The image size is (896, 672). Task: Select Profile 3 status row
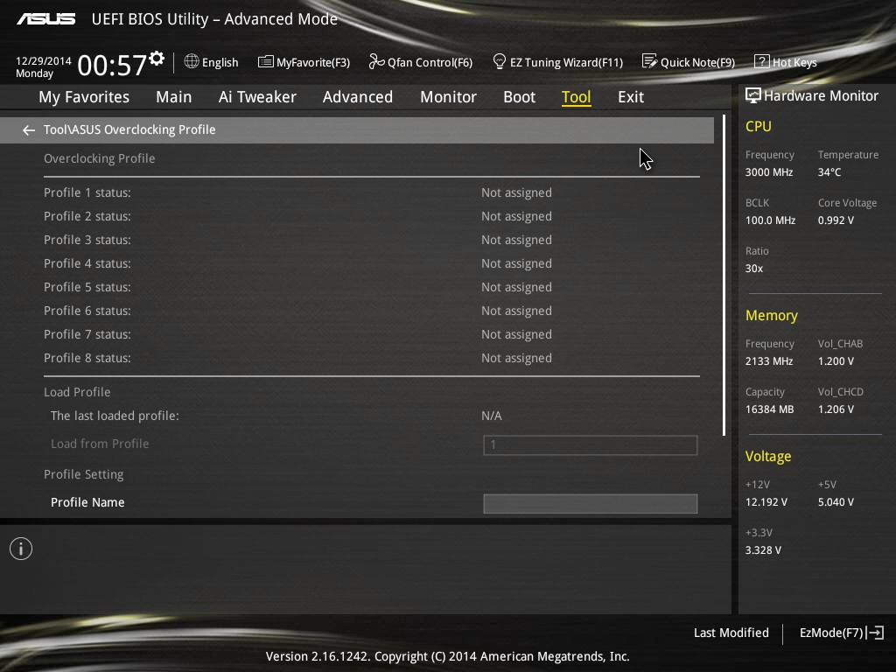click(371, 240)
